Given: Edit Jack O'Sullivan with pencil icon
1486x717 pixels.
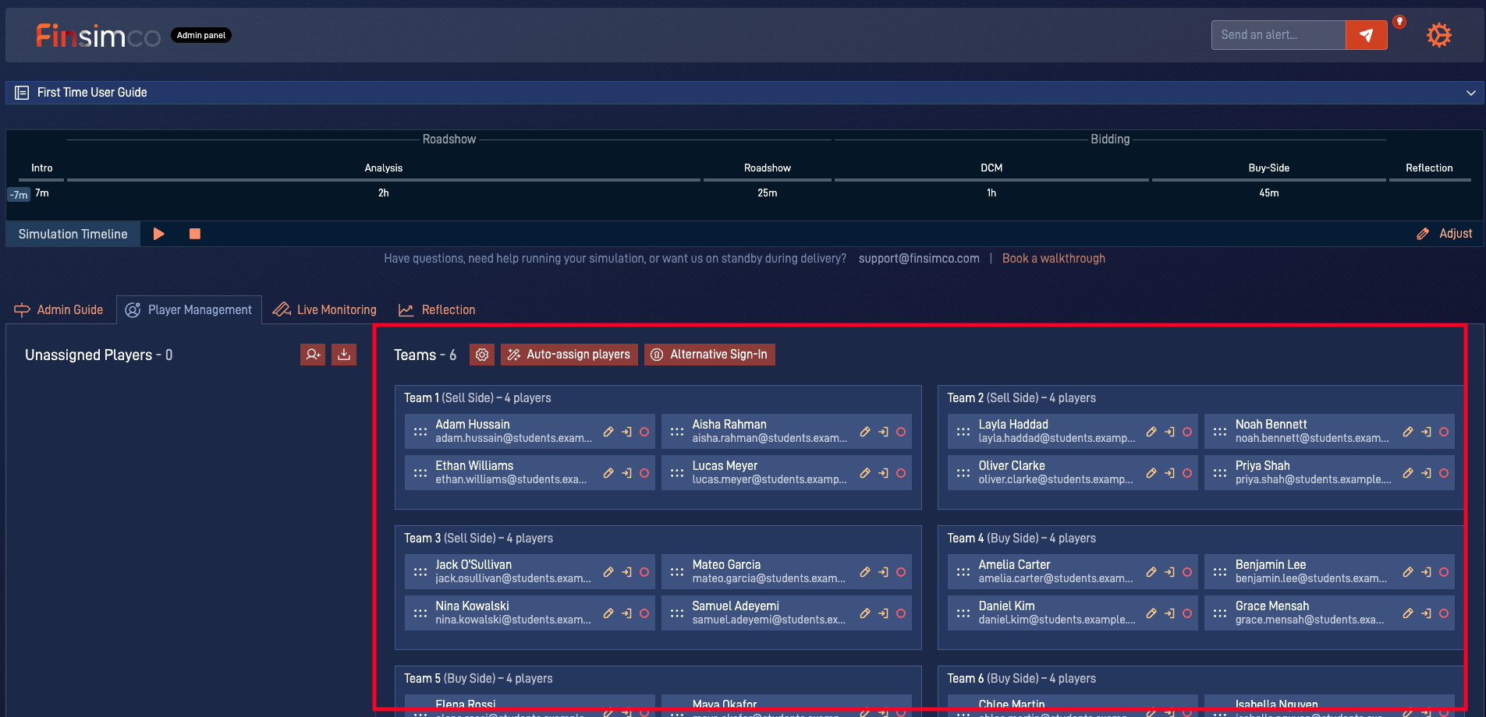Looking at the screenshot, I should [608, 572].
